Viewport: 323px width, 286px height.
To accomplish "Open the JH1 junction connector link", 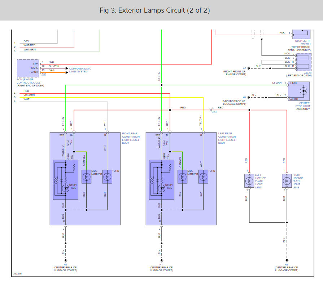I will (214, 112).
